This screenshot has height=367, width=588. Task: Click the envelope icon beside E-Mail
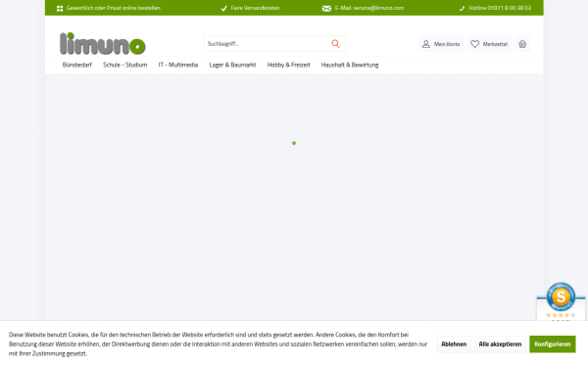coord(326,8)
